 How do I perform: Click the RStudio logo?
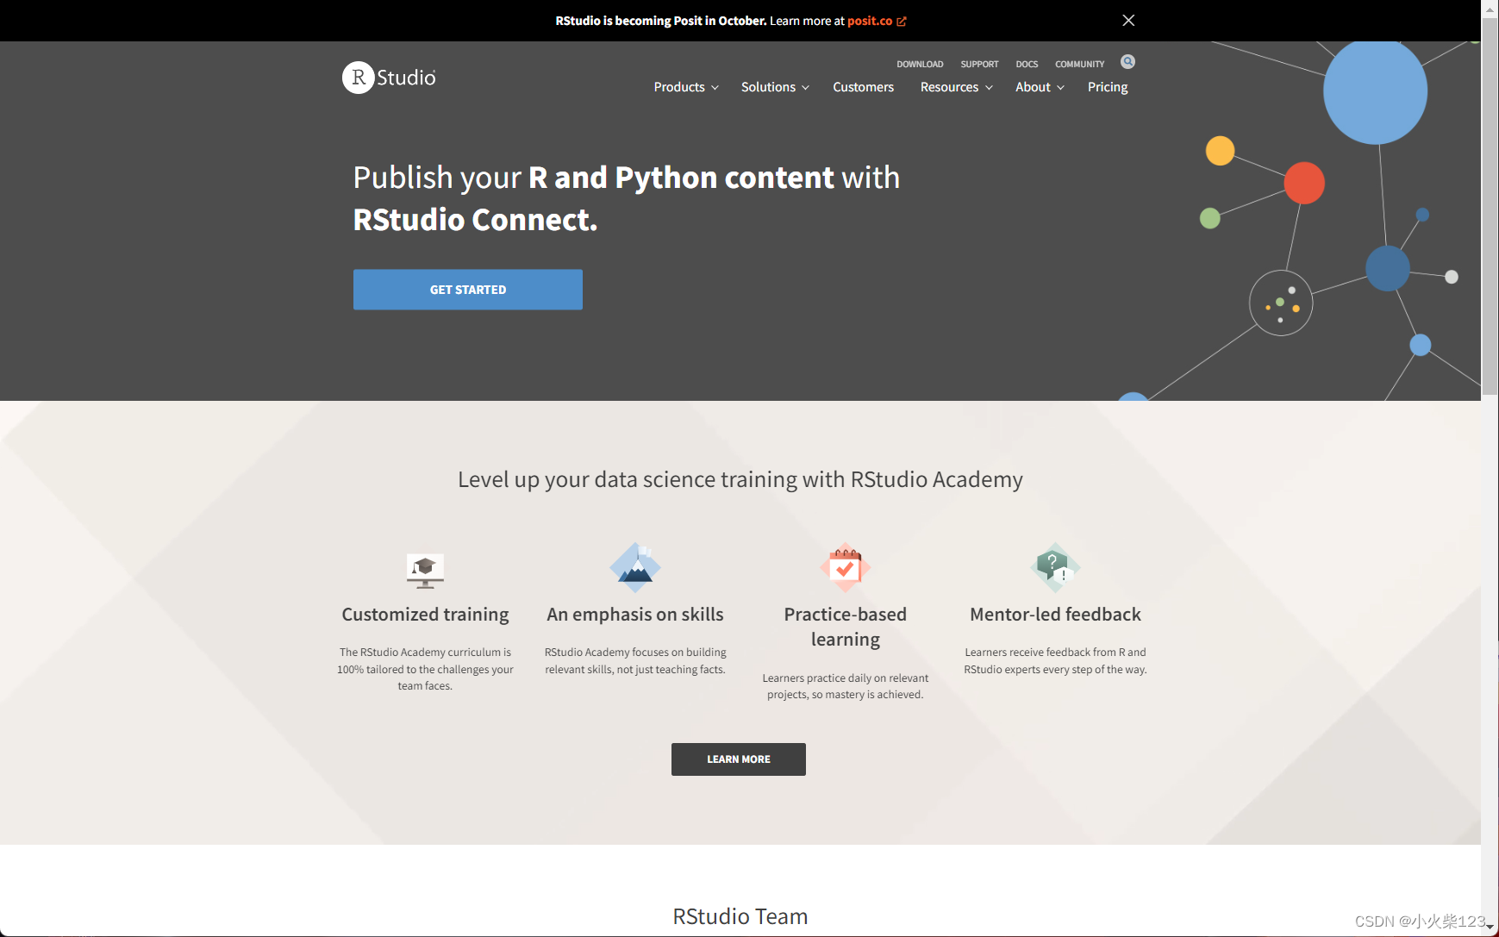tap(389, 78)
